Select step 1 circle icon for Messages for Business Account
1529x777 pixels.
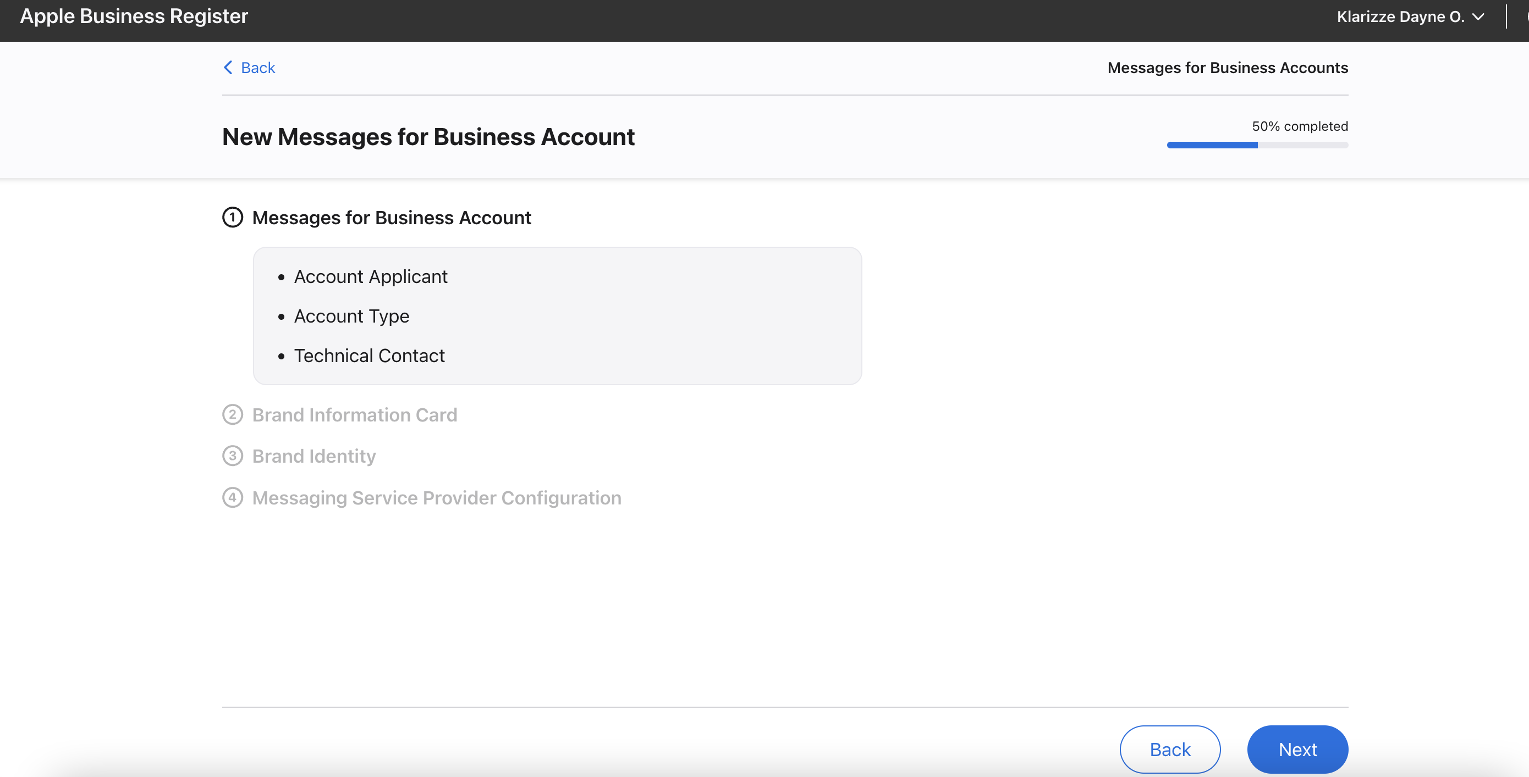[x=233, y=217]
